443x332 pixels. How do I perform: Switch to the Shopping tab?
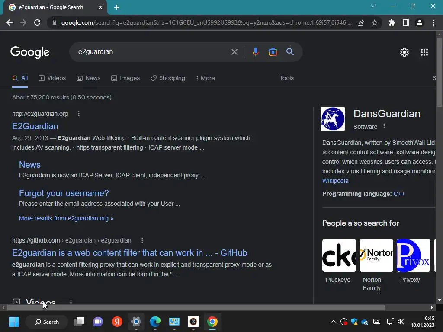(168, 78)
